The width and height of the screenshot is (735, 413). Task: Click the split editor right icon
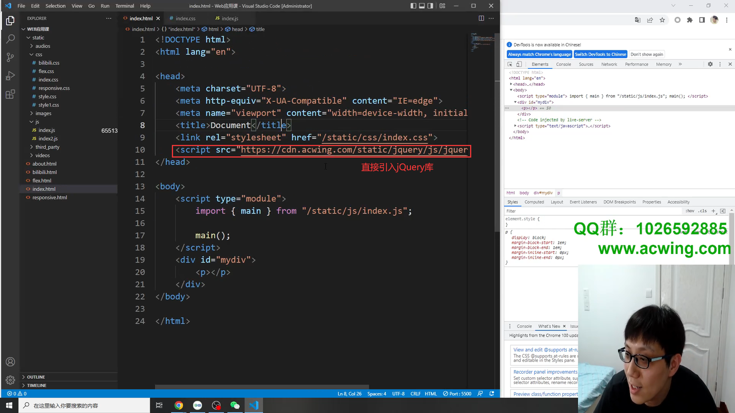(481, 18)
